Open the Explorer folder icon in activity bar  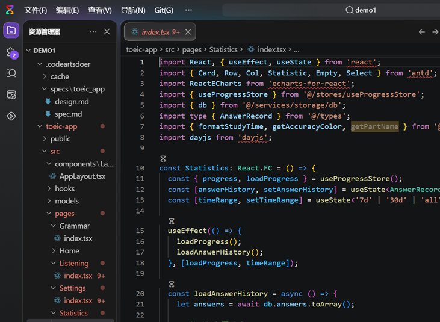coord(11,31)
